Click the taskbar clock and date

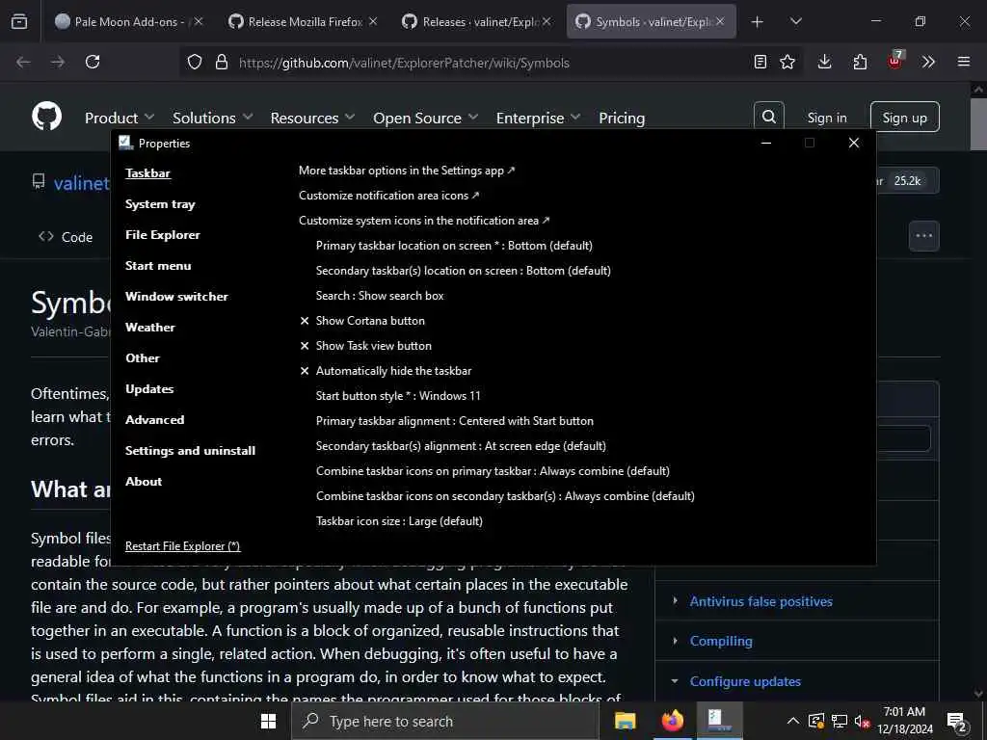(x=904, y=721)
